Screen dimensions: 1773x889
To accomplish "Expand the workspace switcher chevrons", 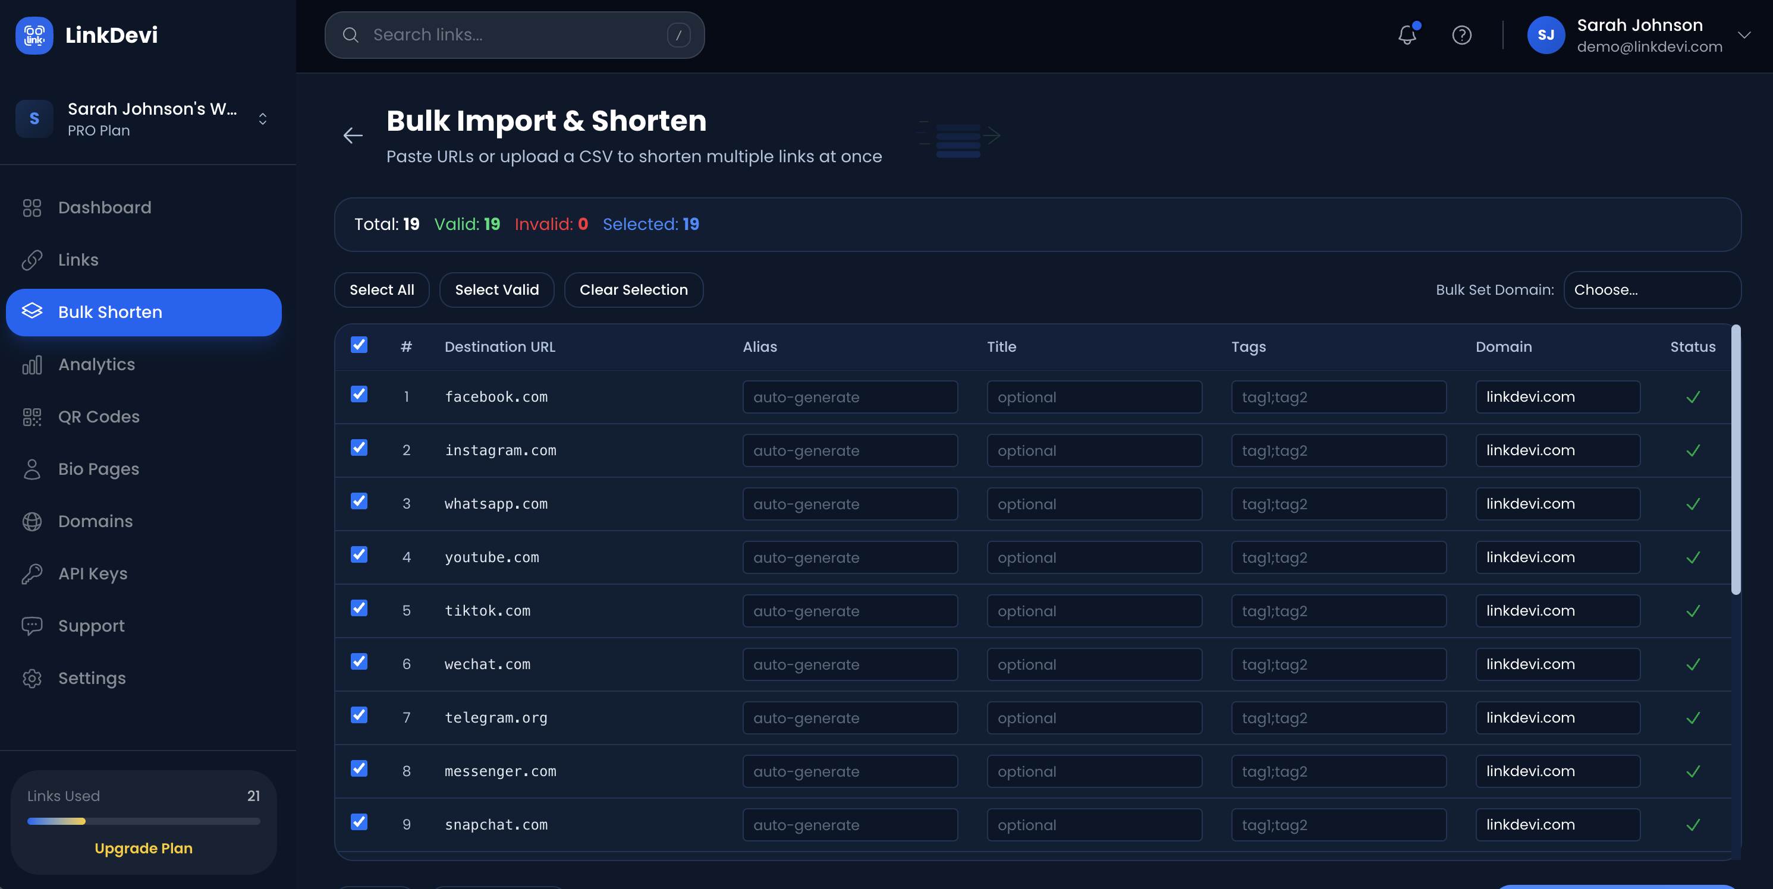I will (263, 118).
